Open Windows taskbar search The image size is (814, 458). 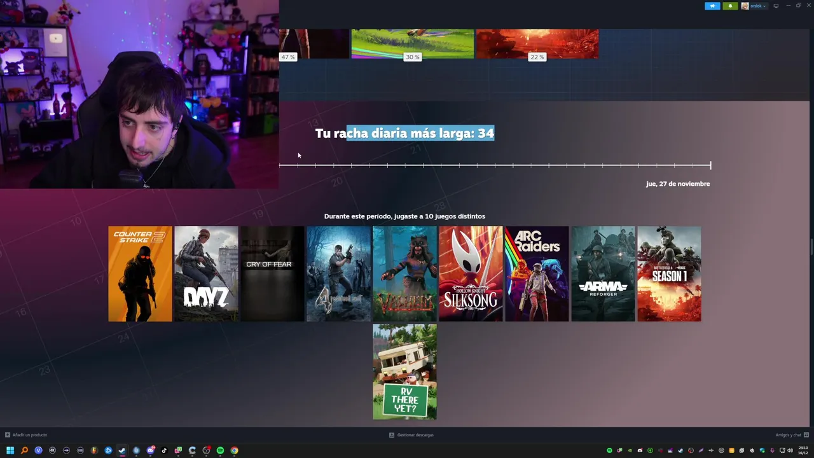pyautogui.click(x=24, y=450)
